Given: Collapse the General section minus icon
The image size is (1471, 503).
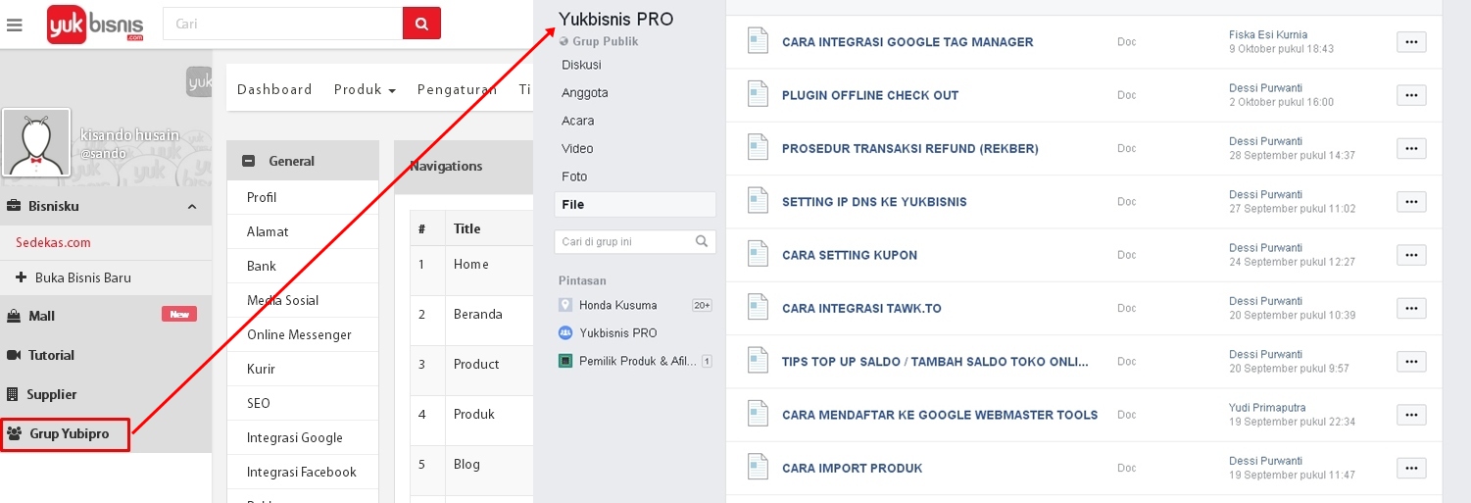Looking at the screenshot, I should click(248, 161).
